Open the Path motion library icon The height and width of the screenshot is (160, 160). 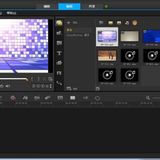pyautogui.click(x=59, y=83)
